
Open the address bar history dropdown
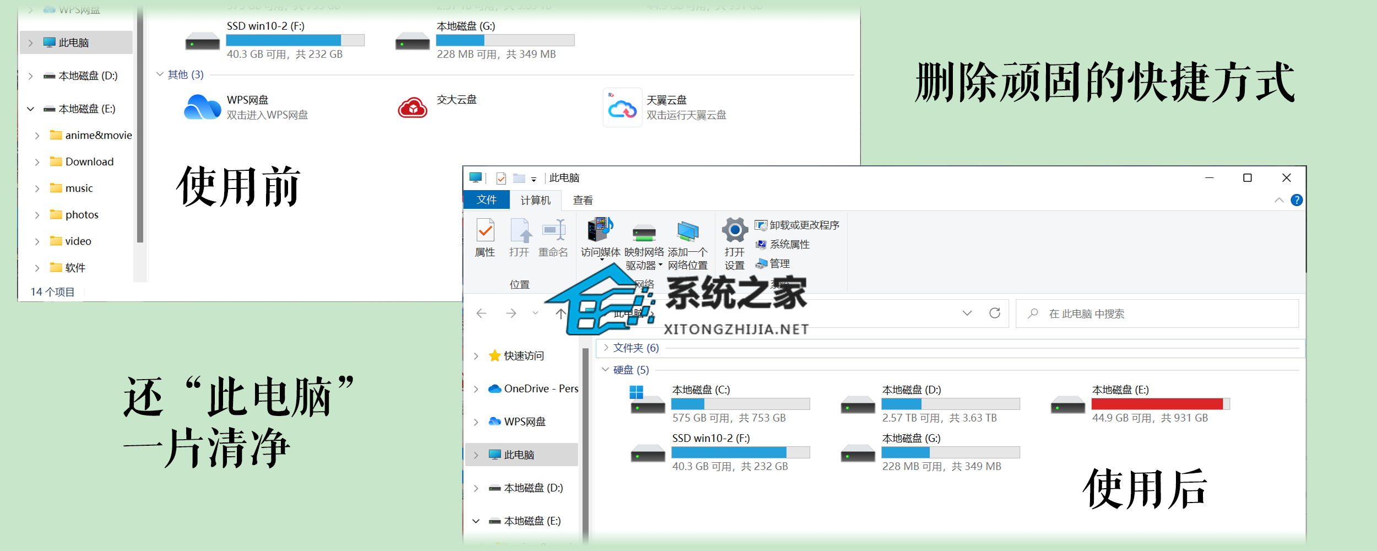tap(967, 313)
